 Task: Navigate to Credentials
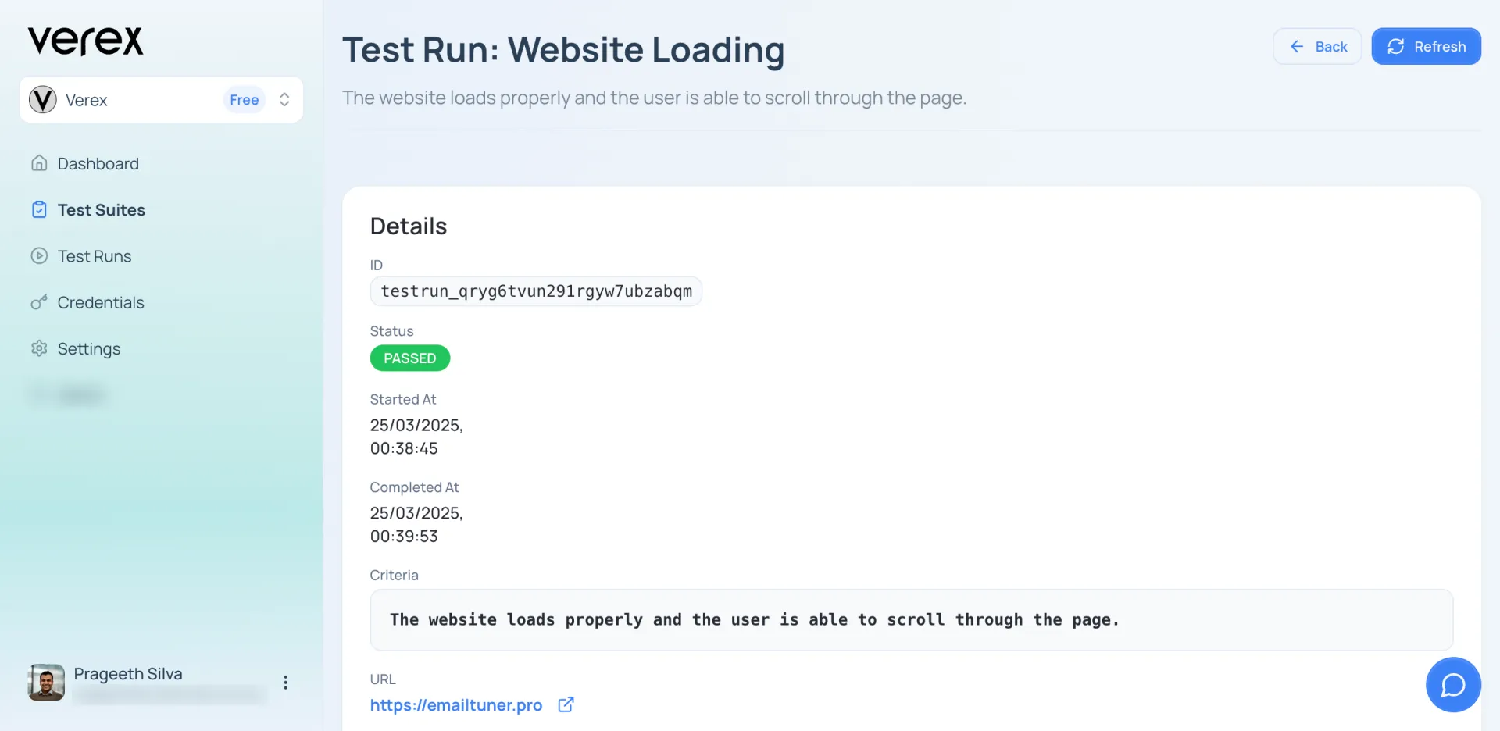[100, 302]
